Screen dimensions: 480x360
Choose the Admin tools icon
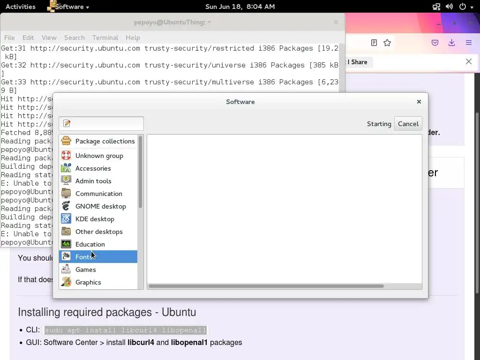66,180
